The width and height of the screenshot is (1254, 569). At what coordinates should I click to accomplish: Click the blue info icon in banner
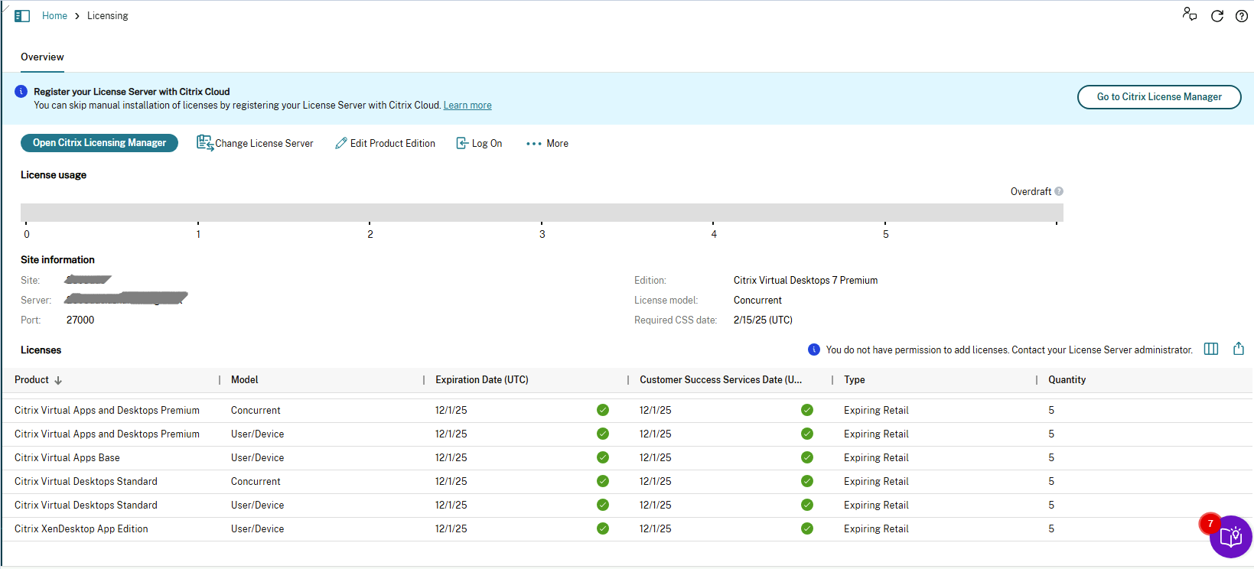tap(21, 92)
